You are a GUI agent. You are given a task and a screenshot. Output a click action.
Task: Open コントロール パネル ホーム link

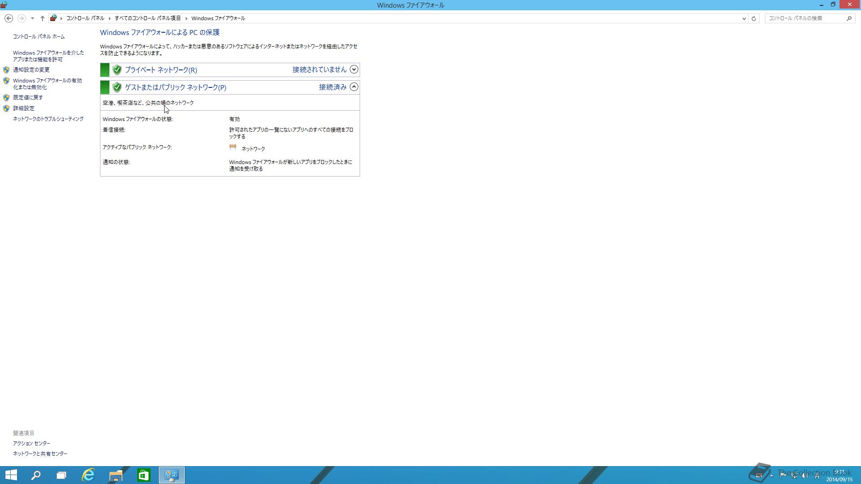pyautogui.click(x=39, y=37)
